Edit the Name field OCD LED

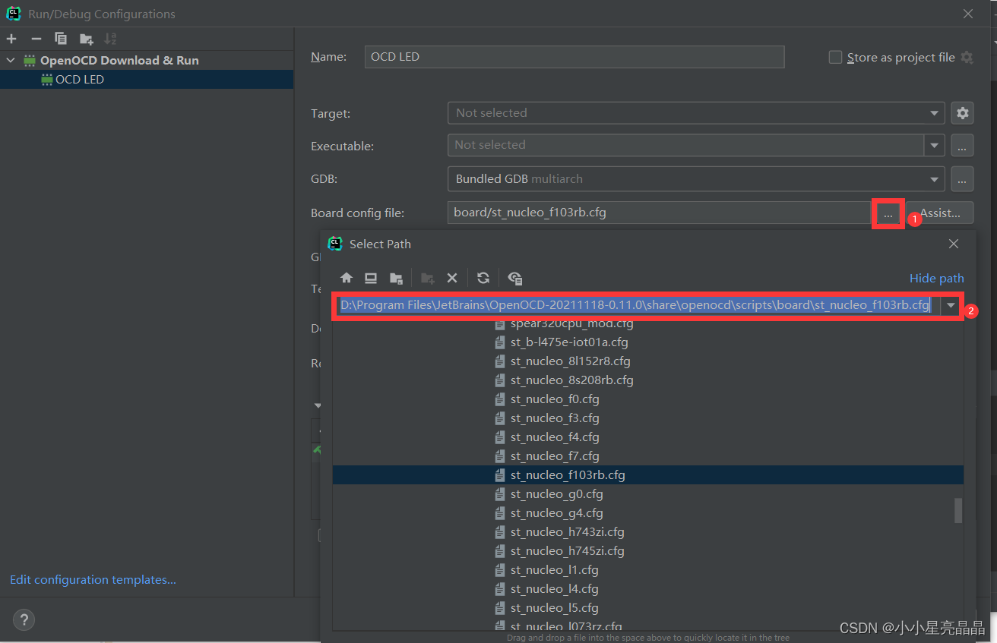tap(574, 57)
